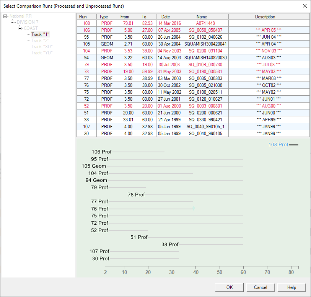Collapse the National RR tree node
Image resolution: width=311 pixels, height=297 pixels.
click(x=5, y=16)
